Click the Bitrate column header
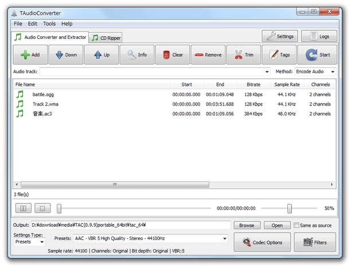The image size is (351, 268). [x=253, y=85]
